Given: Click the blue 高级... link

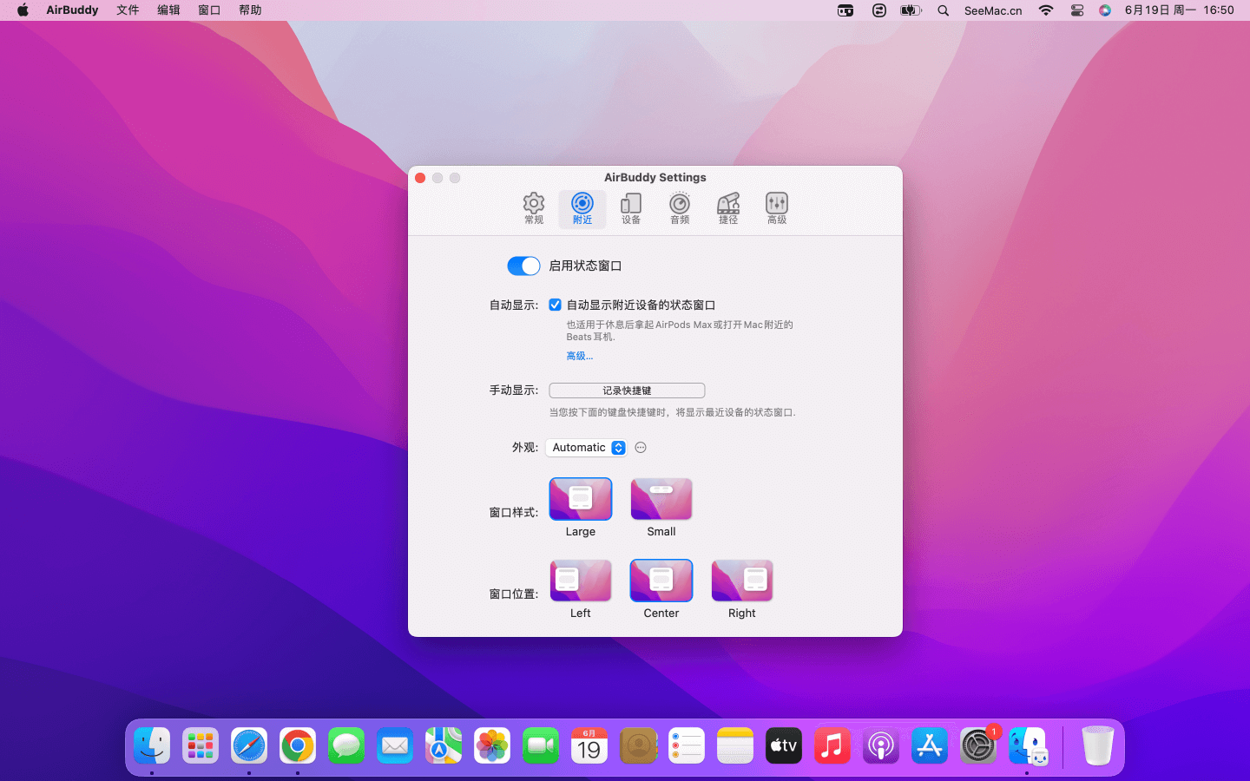Looking at the screenshot, I should click(579, 356).
